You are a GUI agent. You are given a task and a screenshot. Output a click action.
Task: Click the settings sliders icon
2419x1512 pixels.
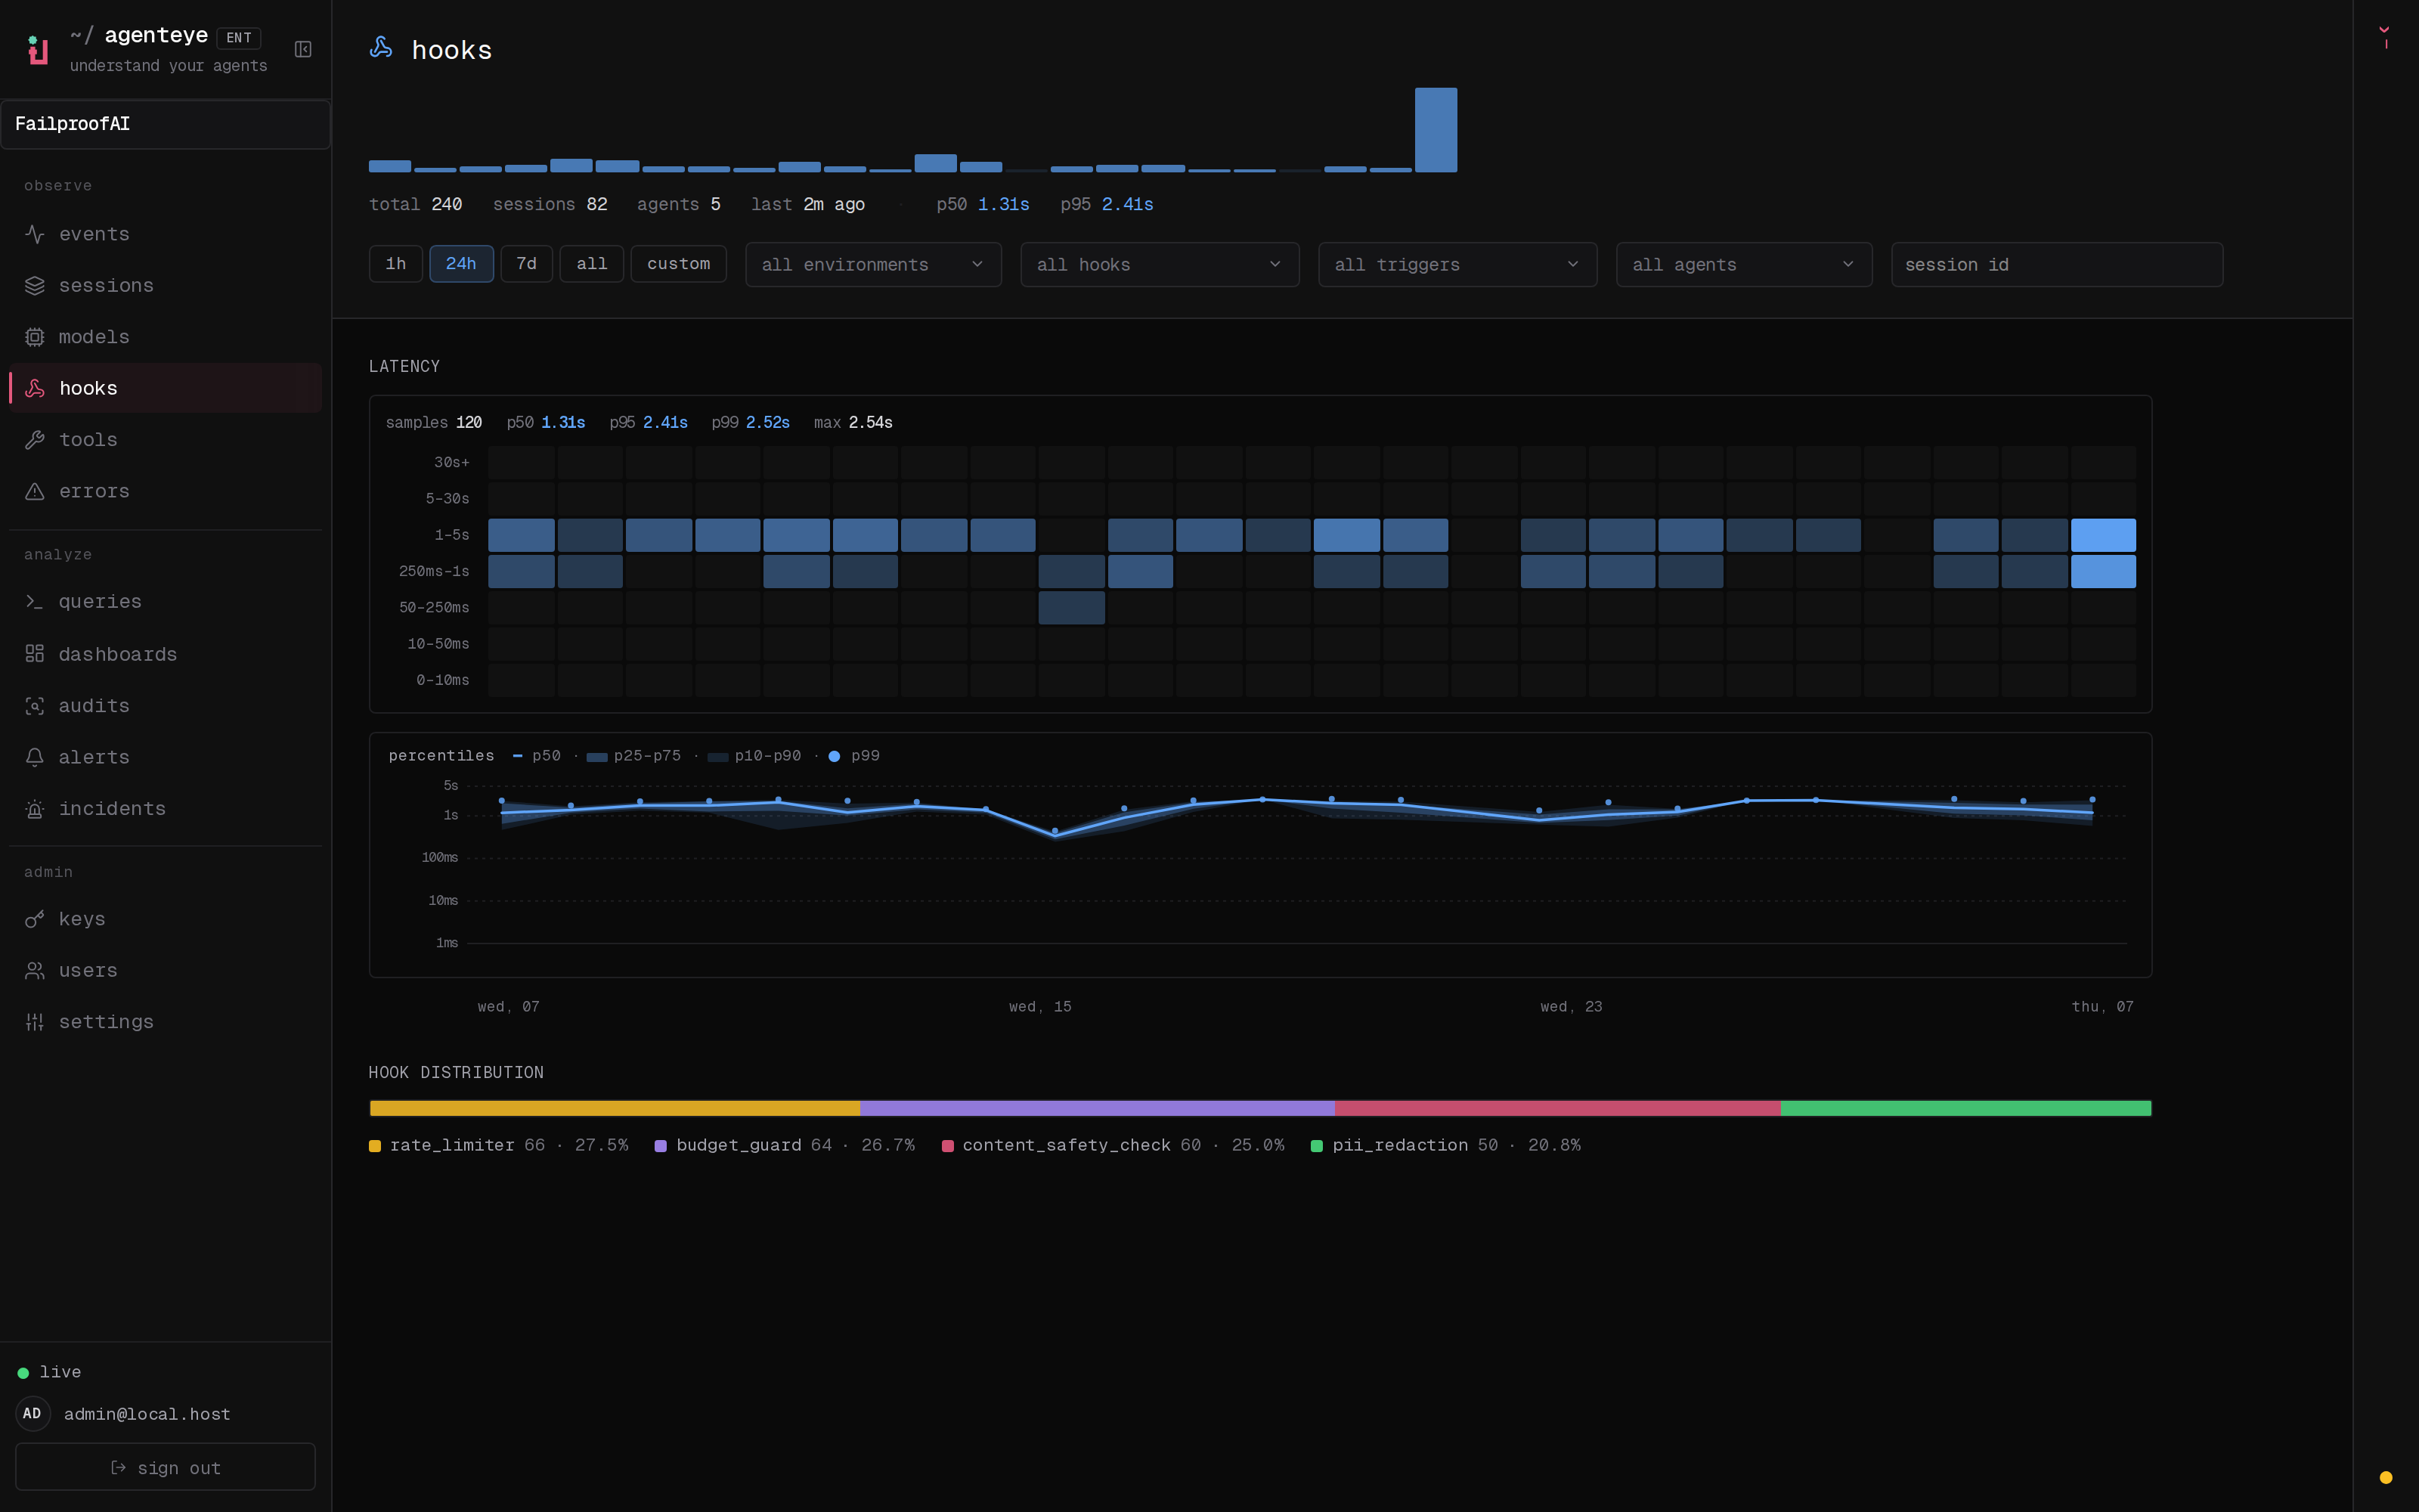35,1022
